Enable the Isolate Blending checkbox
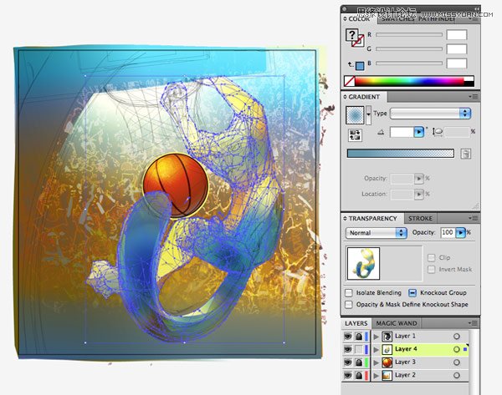Image resolution: width=502 pixels, height=395 pixels. tap(349, 293)
